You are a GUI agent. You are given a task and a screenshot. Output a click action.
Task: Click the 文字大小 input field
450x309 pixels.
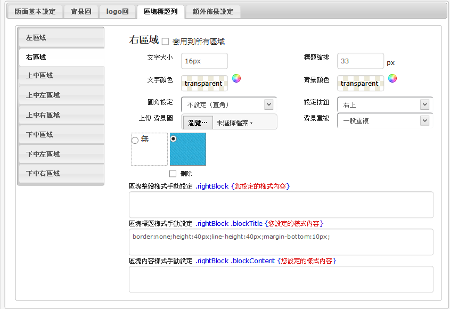204,61
